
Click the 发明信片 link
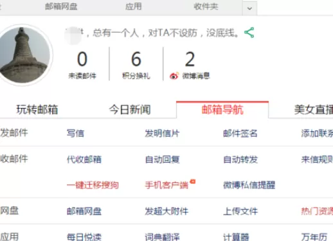pos(162,133)
